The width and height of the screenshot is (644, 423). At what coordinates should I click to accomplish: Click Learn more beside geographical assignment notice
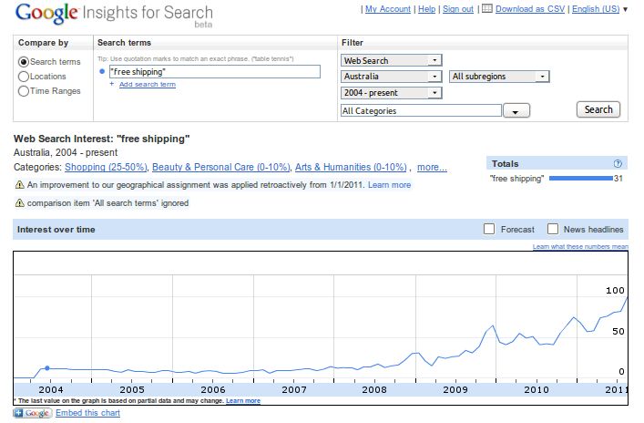[x=389, y=185]
